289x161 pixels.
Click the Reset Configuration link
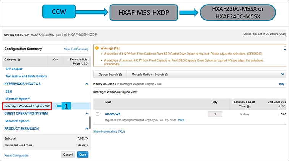pyautogui.click(x=16, y=155)
